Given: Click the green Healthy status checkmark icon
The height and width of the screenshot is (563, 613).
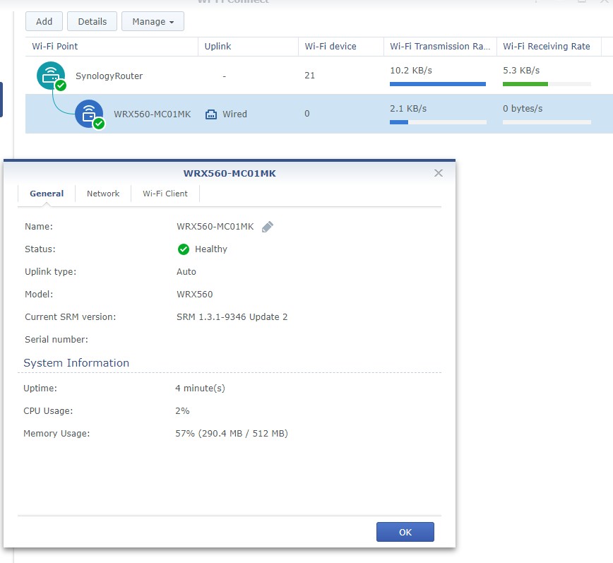Looking at the screenshot, I should pyautogui.click(x=184, y=249).
